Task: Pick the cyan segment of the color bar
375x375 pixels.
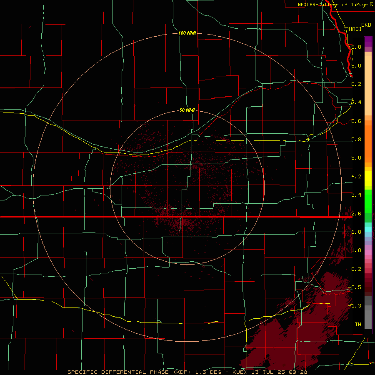Action: tap(368, 229)
